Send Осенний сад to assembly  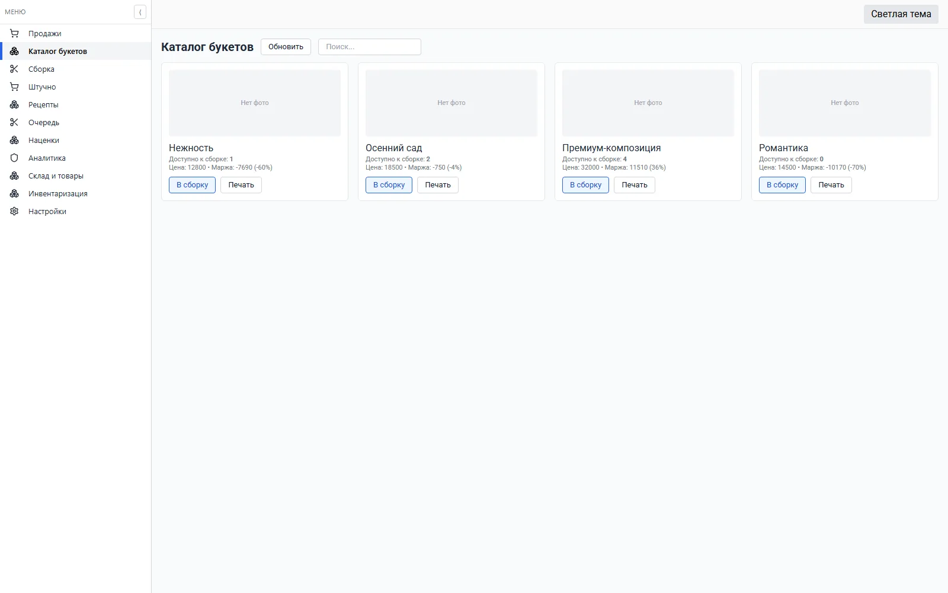[x=389, y=185]
